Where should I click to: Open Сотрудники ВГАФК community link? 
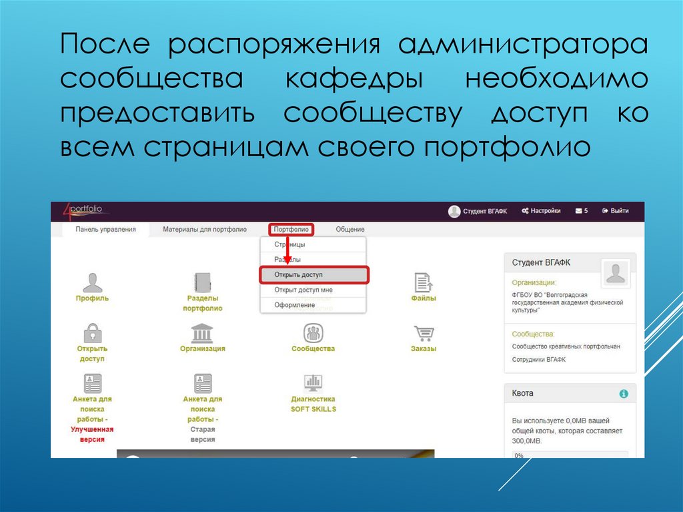tap(538, 359)
